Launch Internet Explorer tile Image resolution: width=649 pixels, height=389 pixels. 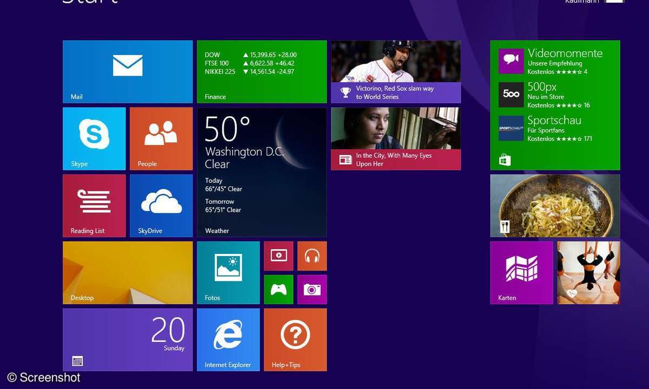point(228,340)
